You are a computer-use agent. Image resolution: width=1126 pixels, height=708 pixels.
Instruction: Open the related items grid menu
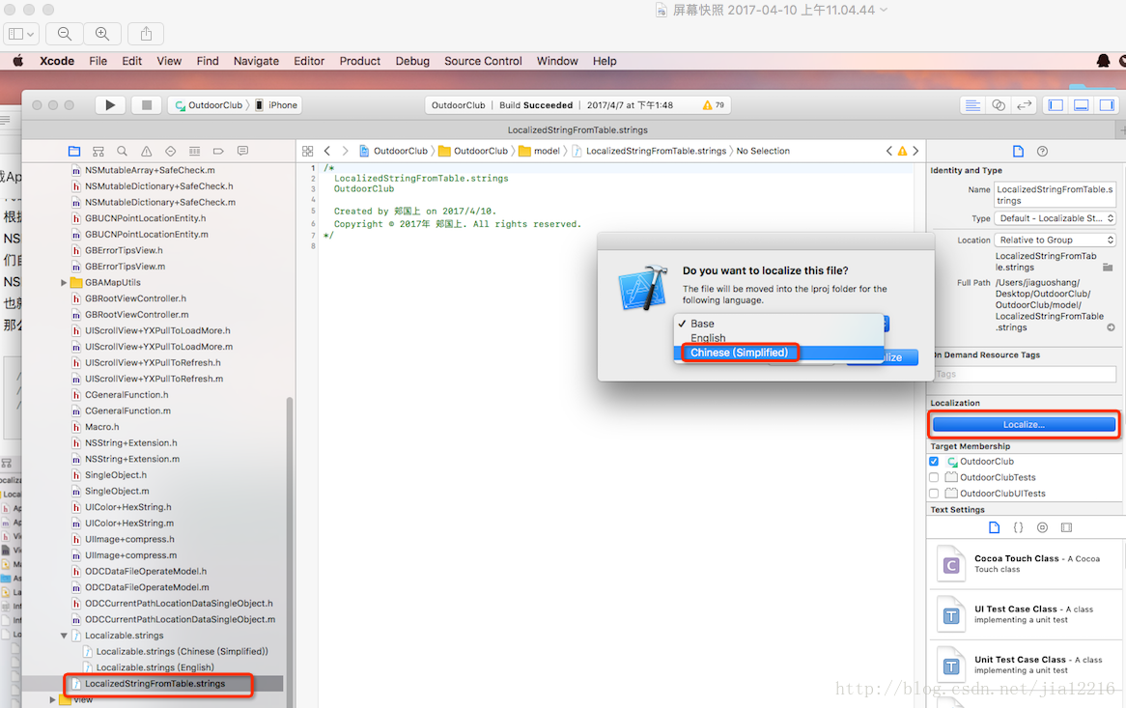click(x=307, y=151)
